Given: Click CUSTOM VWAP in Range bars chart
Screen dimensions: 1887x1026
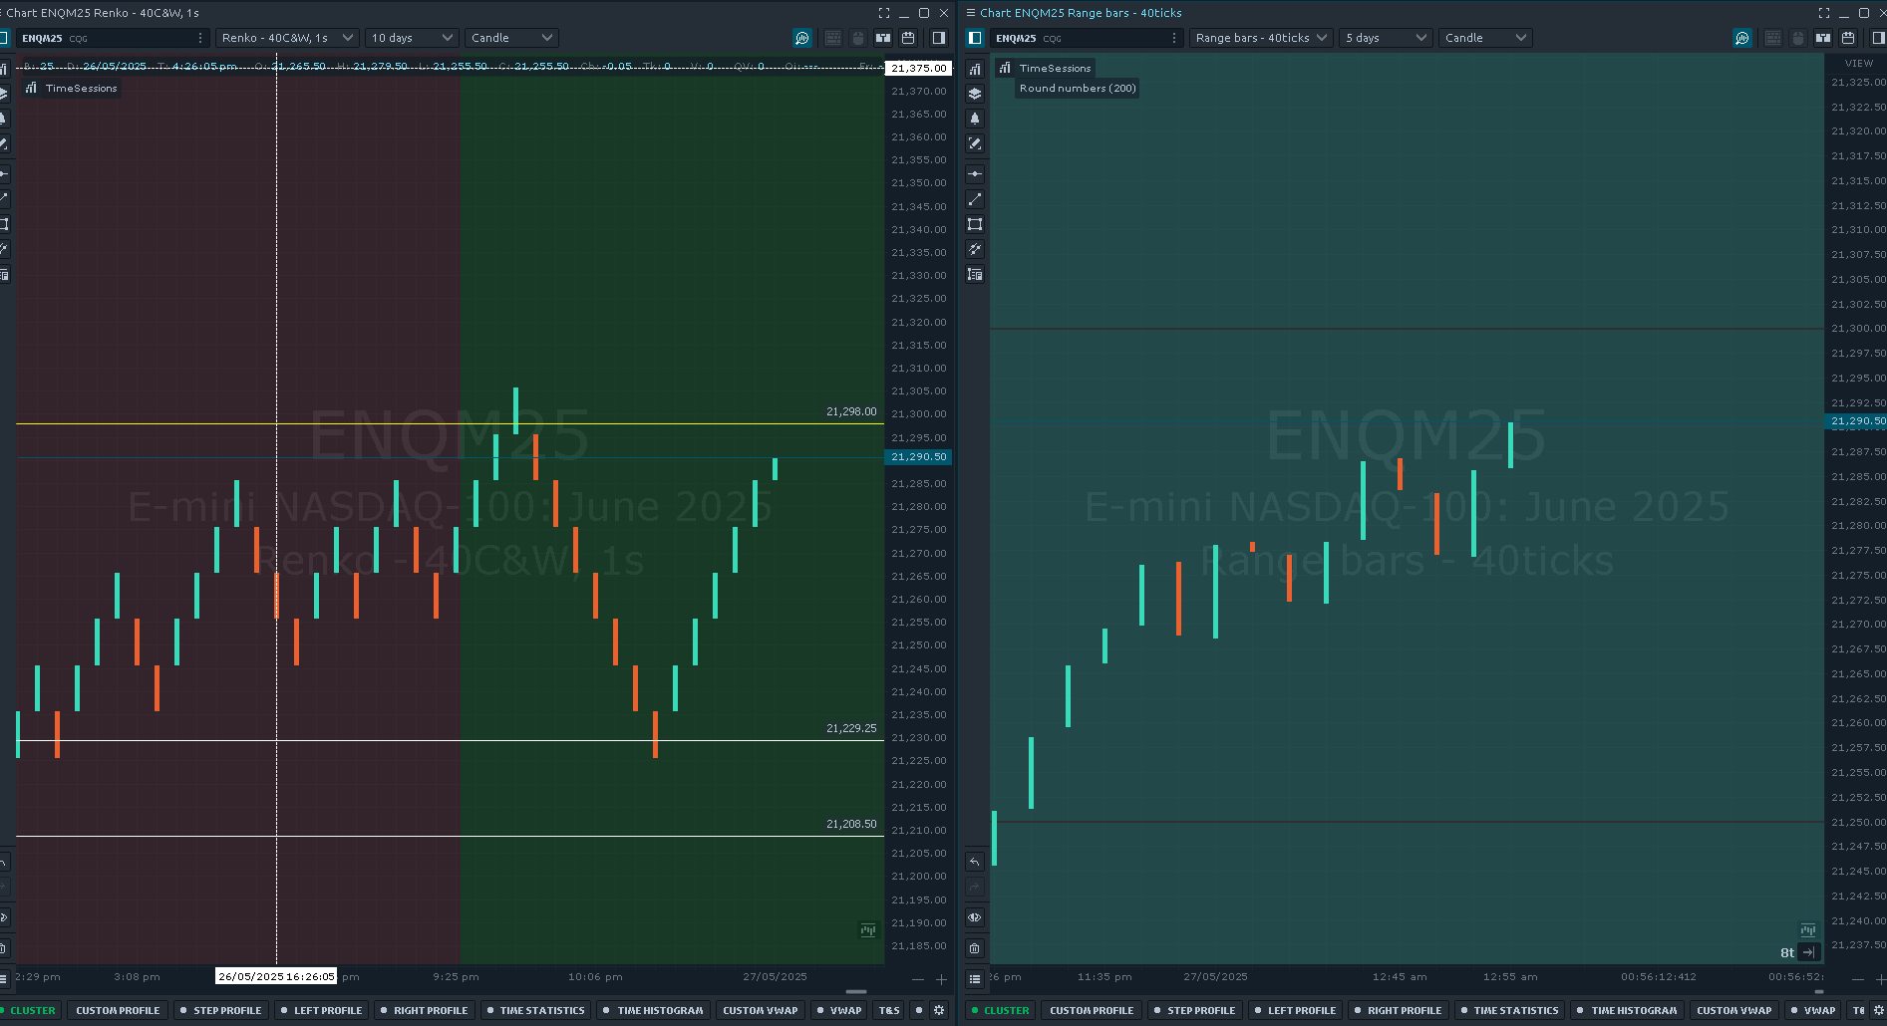Looking at the screenshot, I should [x=1734, y=1010].
